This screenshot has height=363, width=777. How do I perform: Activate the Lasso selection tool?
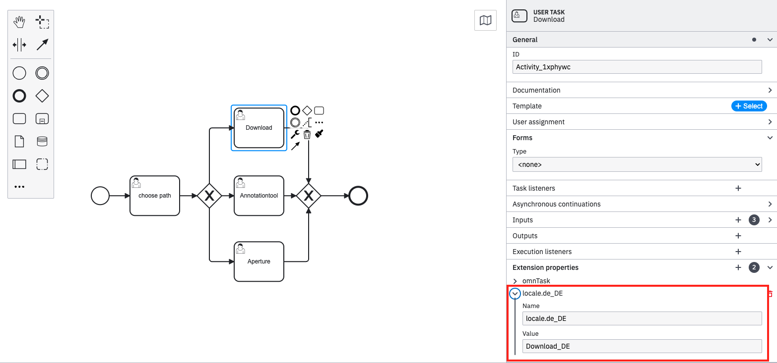click(x=43, y=22)
